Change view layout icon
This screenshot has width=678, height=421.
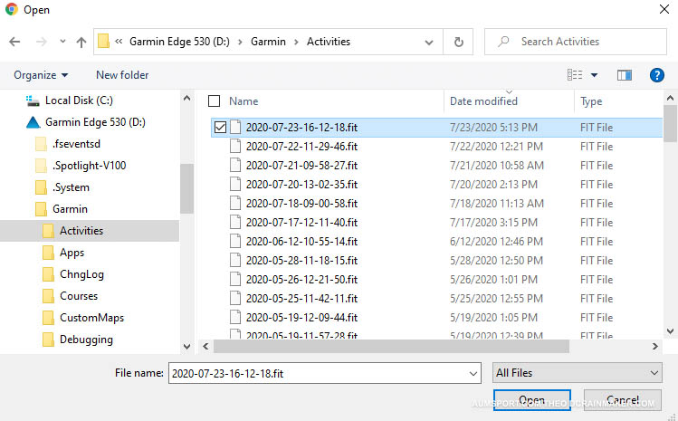tap(575, 75)
